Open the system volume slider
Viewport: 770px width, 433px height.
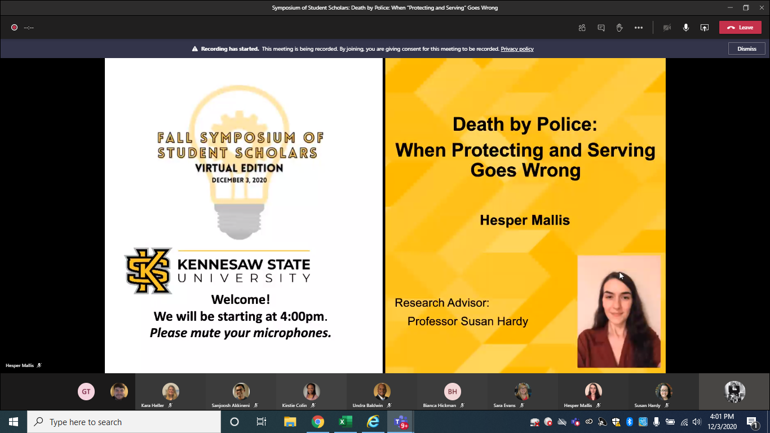(696, 422)
